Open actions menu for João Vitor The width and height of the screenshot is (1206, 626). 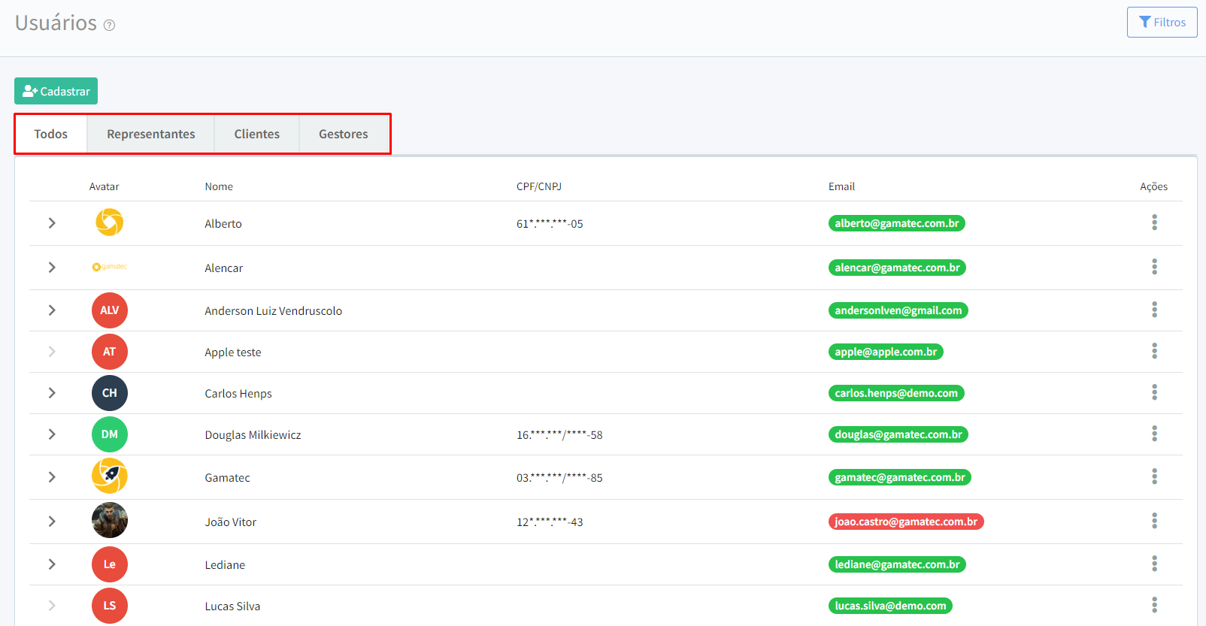(1154, 521)
